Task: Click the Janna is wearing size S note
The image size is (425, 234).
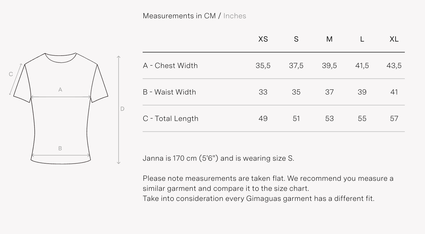Action: 218,158
